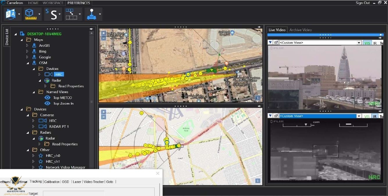Switch top video pane to IR

pos(375,43)
